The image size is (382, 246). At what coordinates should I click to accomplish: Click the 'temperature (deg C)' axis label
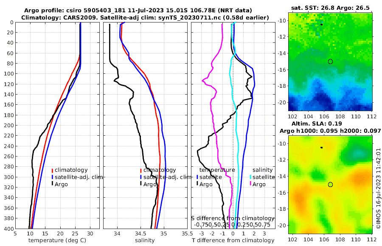tap(57, 240)
